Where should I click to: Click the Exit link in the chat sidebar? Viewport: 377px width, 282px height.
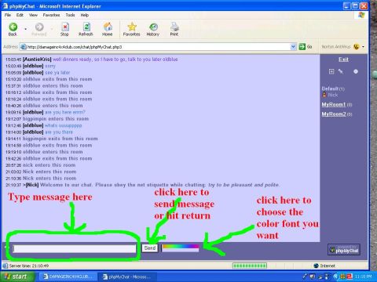click(343, 60)
